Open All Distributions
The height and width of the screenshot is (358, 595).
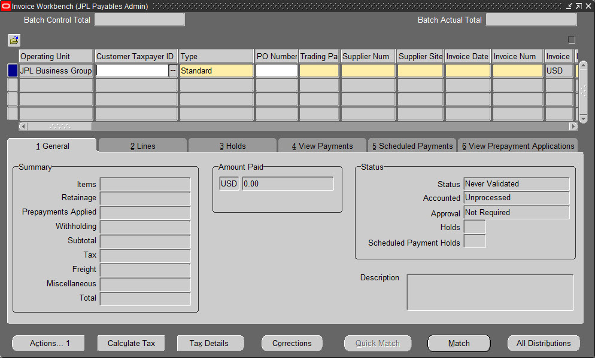tap(544, 343)
